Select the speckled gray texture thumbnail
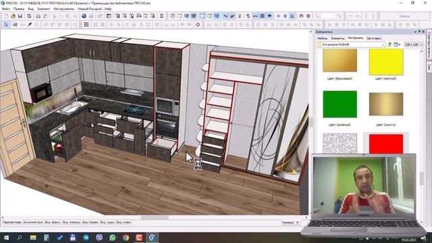 340,143
